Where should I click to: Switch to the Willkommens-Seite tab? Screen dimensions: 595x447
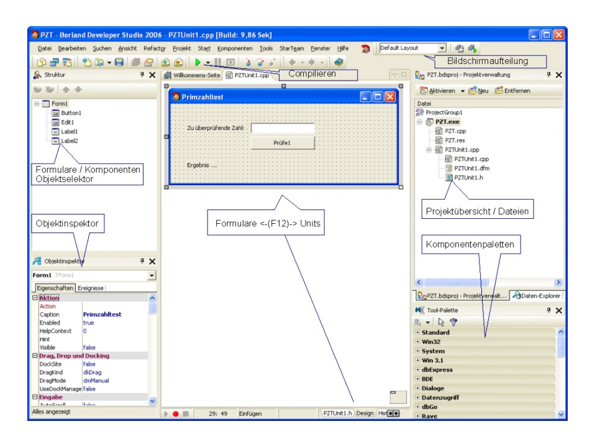point(193,75)
